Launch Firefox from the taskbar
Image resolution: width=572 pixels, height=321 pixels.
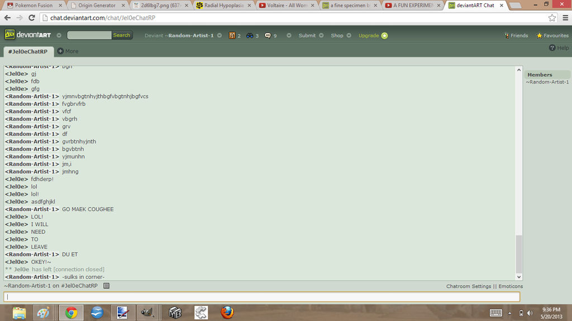click(227, 313)
